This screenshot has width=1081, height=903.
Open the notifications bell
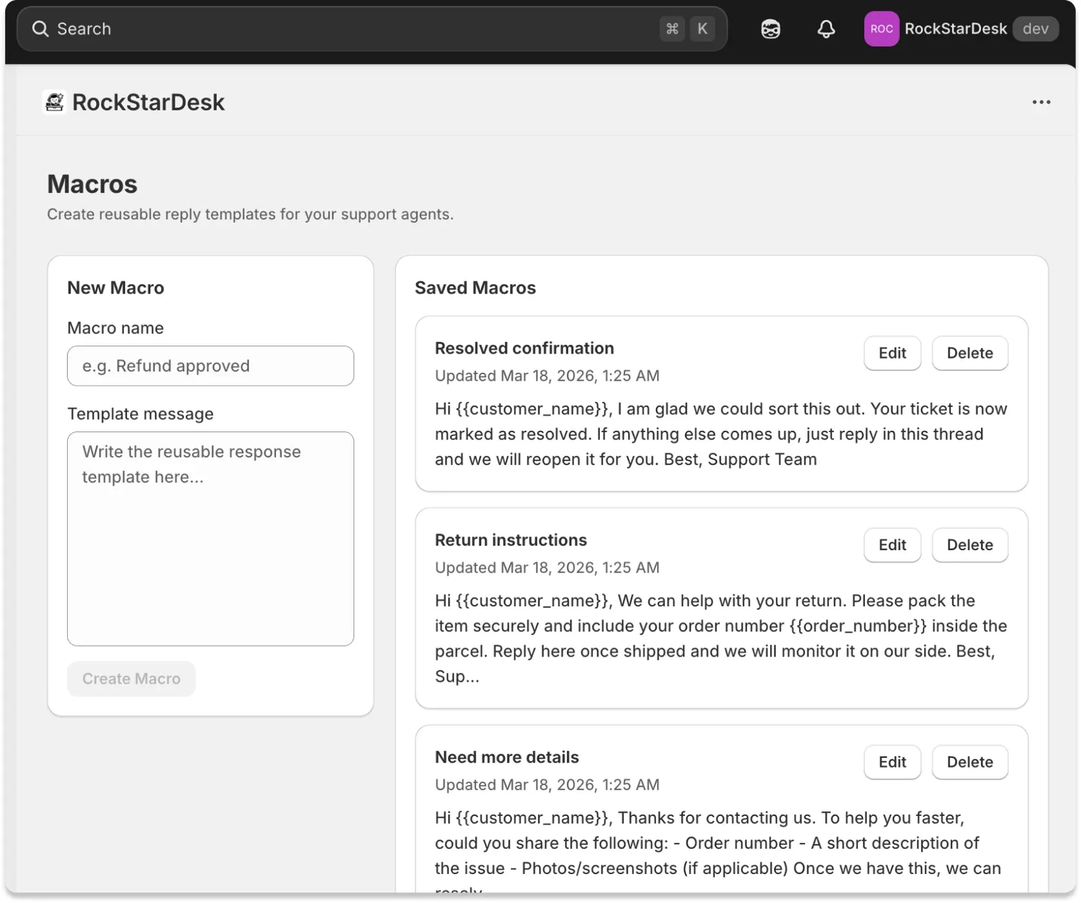click(826, 29)
